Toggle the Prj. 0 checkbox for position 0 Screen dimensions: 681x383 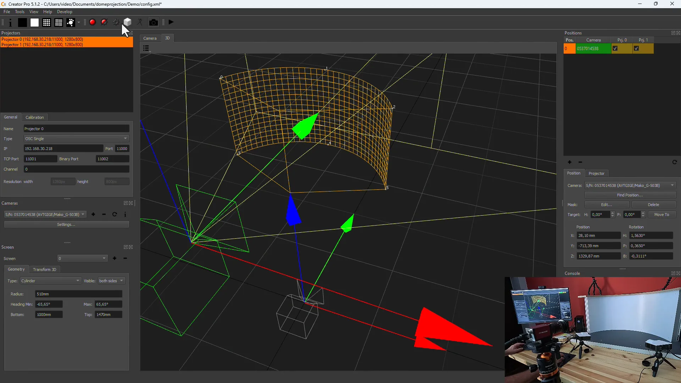(615, 49)
